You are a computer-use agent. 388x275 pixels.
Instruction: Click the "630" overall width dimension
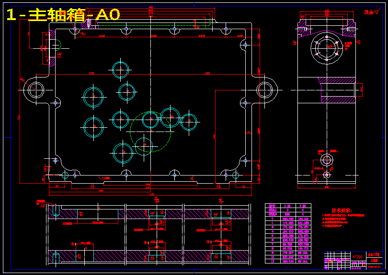click(152, 194)
